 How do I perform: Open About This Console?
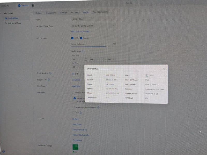(x=81, y=135)
